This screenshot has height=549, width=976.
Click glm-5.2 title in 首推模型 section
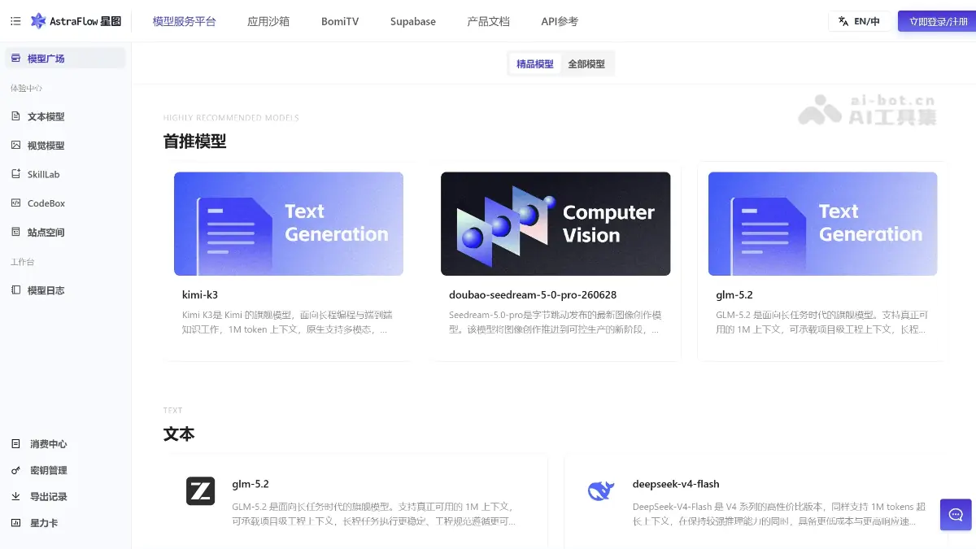tap(734, 294)
